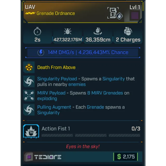Screen dimensions: 166x166
Task: Click the Pulling Augment swirl icon
Action: (29, 110)
